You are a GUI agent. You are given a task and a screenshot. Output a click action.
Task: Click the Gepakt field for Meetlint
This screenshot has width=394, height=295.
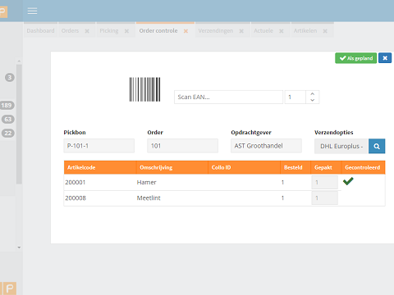pos(325,197)
